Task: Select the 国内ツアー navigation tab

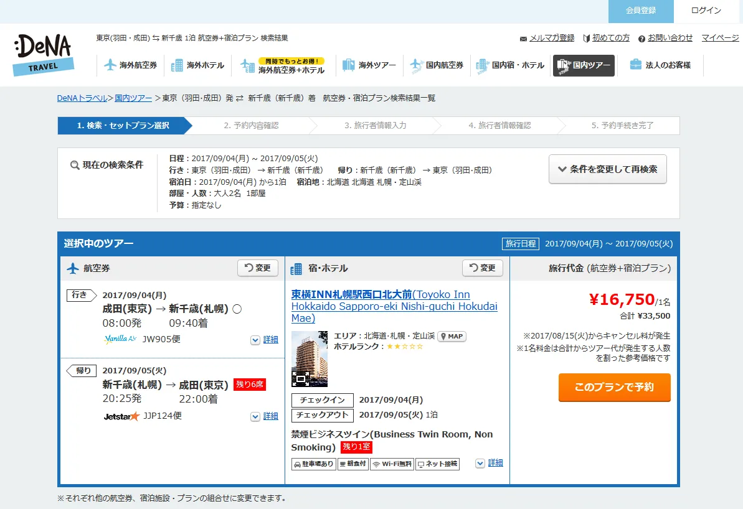Action: 584,65
